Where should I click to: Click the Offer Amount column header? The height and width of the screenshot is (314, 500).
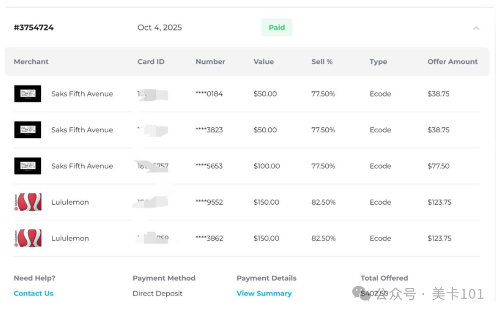click(453, 62)
